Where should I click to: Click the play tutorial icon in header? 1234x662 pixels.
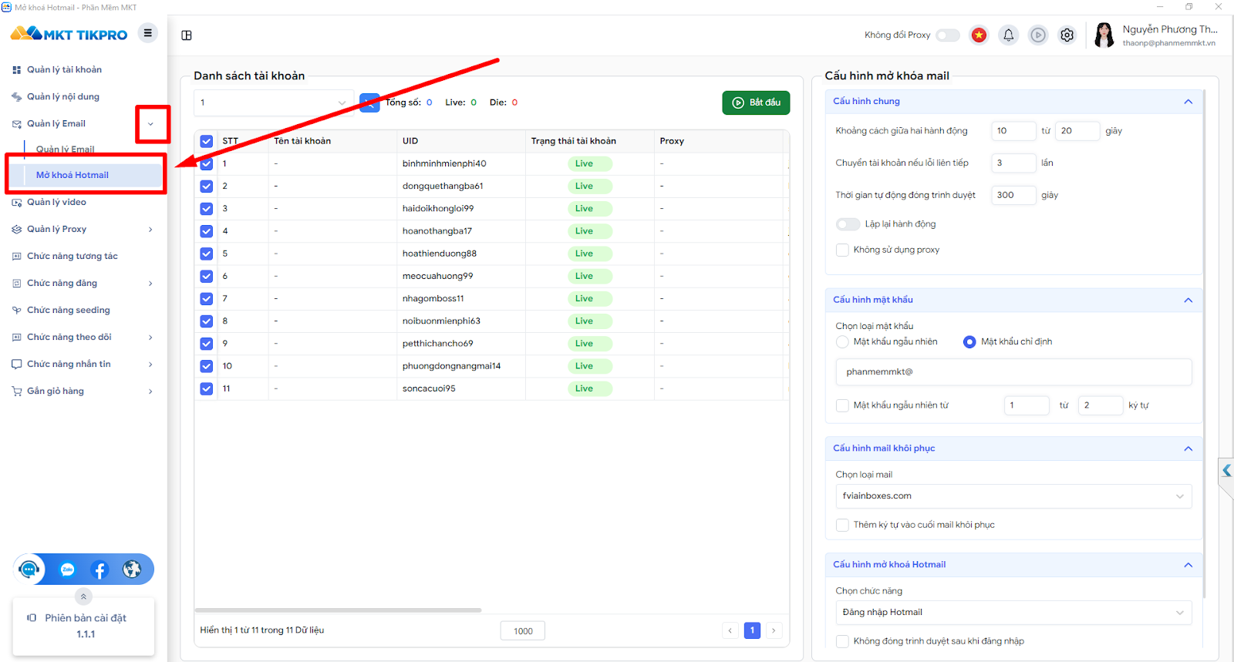(x=1038, y=35)
